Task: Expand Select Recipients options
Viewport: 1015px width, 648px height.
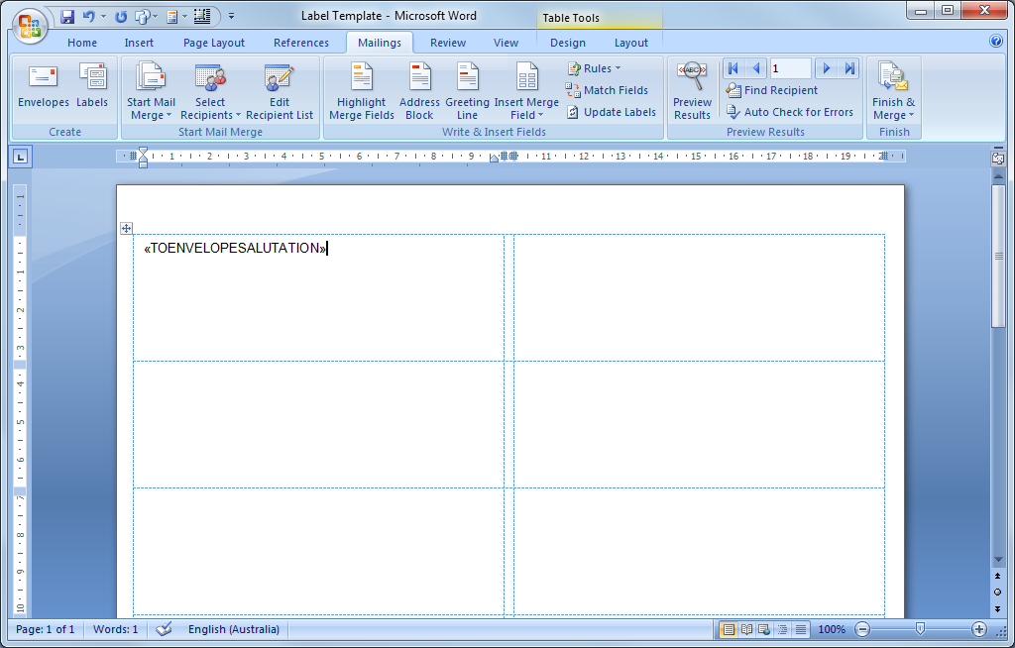Action: click(210, 90)
